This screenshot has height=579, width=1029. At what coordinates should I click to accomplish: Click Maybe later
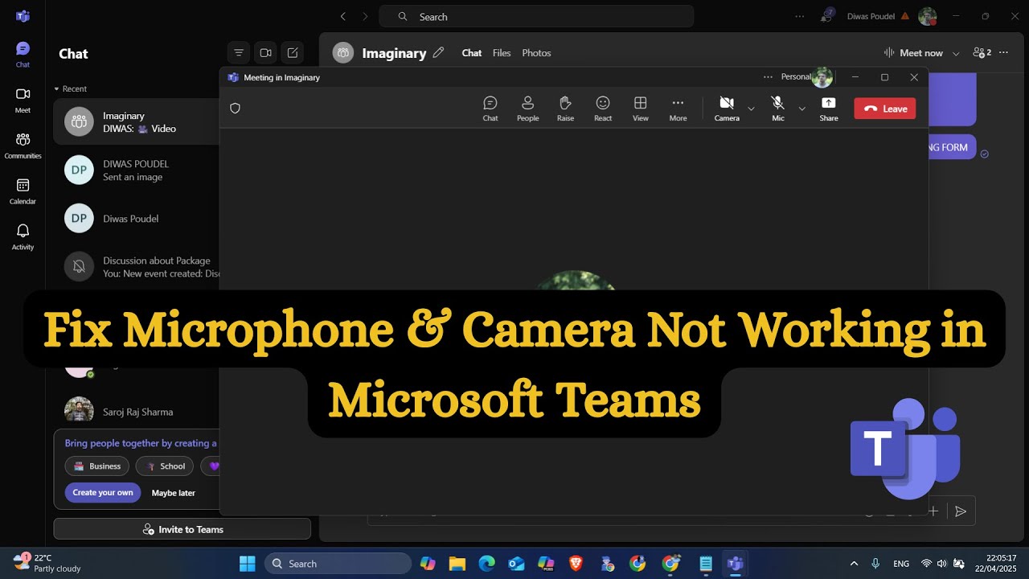(x=174, y=493)
